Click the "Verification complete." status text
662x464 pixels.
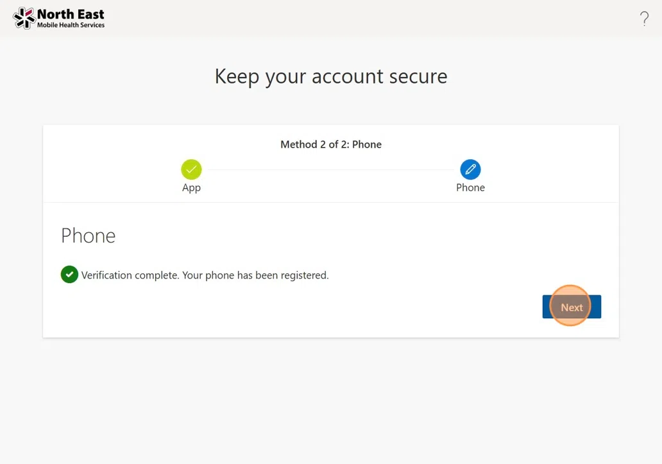[130, 275]
